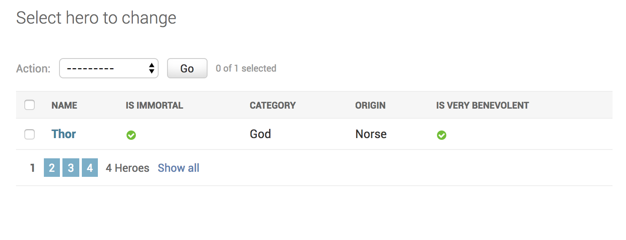Open the Thor hero link

point(64,134)
